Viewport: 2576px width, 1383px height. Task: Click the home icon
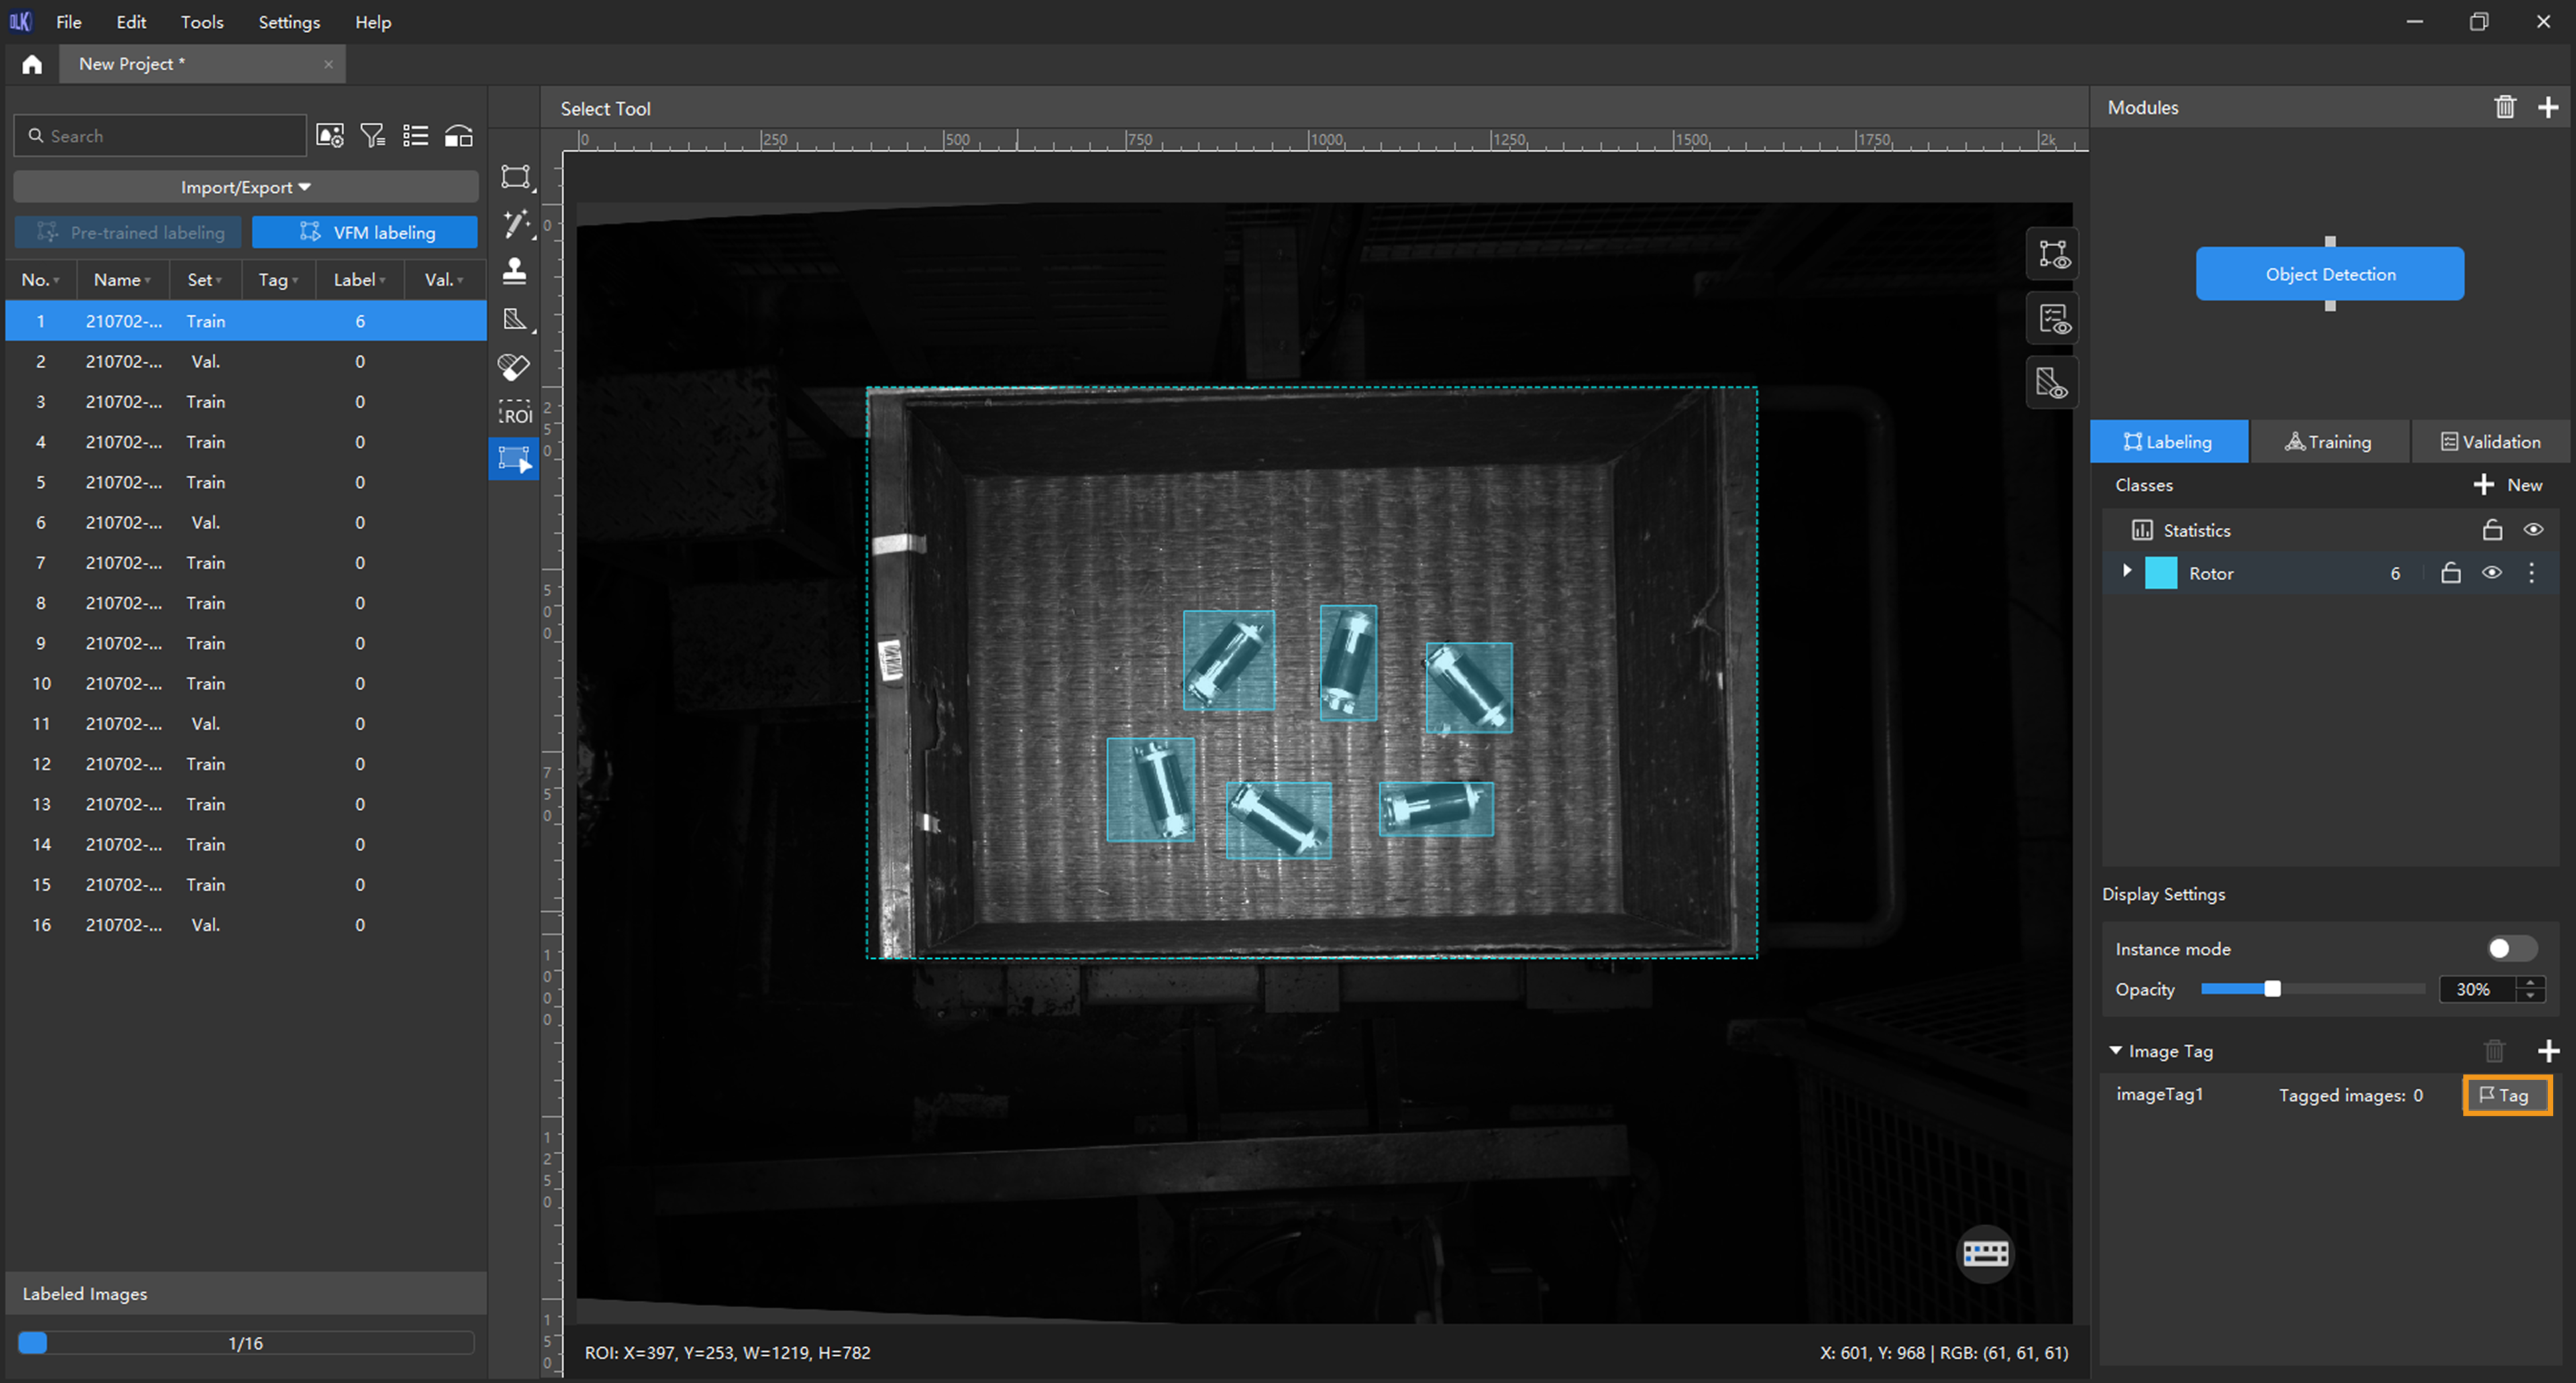click(32, 65)
